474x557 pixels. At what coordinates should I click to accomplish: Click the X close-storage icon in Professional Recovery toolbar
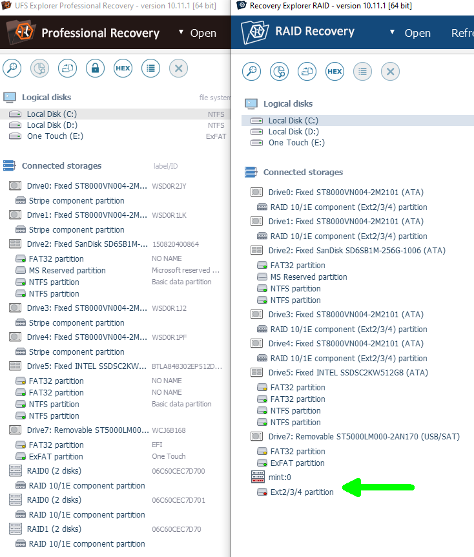[178, 68]
